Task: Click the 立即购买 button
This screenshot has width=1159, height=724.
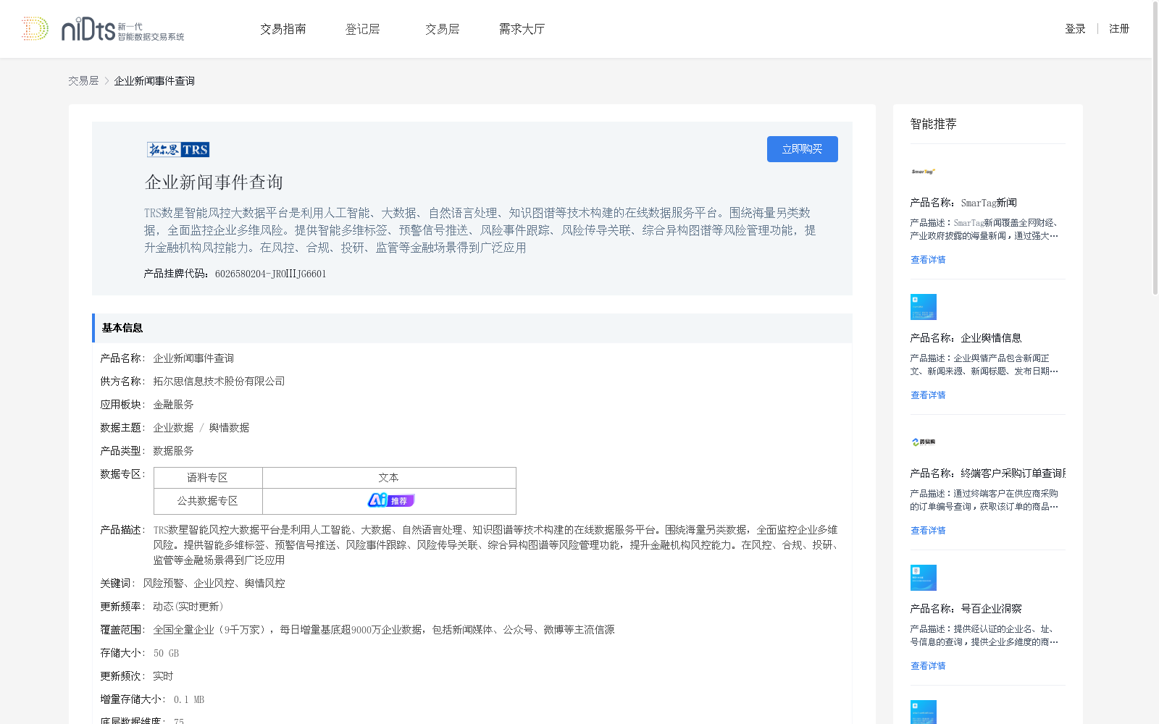Action: pyautogui.click(x=803, y=149)
